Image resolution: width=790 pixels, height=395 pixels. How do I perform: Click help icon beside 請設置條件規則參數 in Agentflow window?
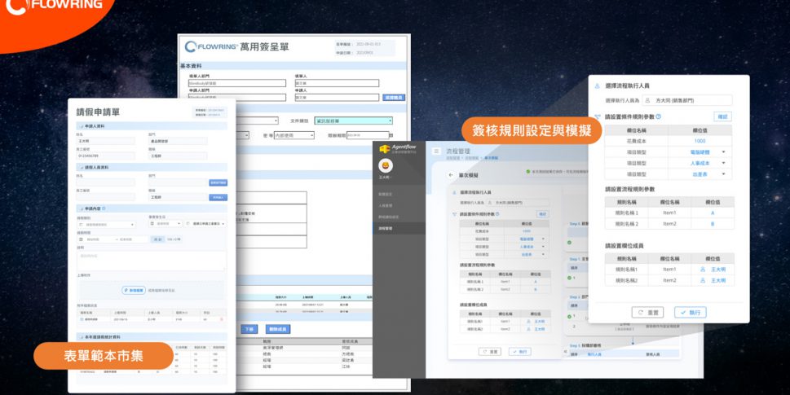tap(497, 214)
